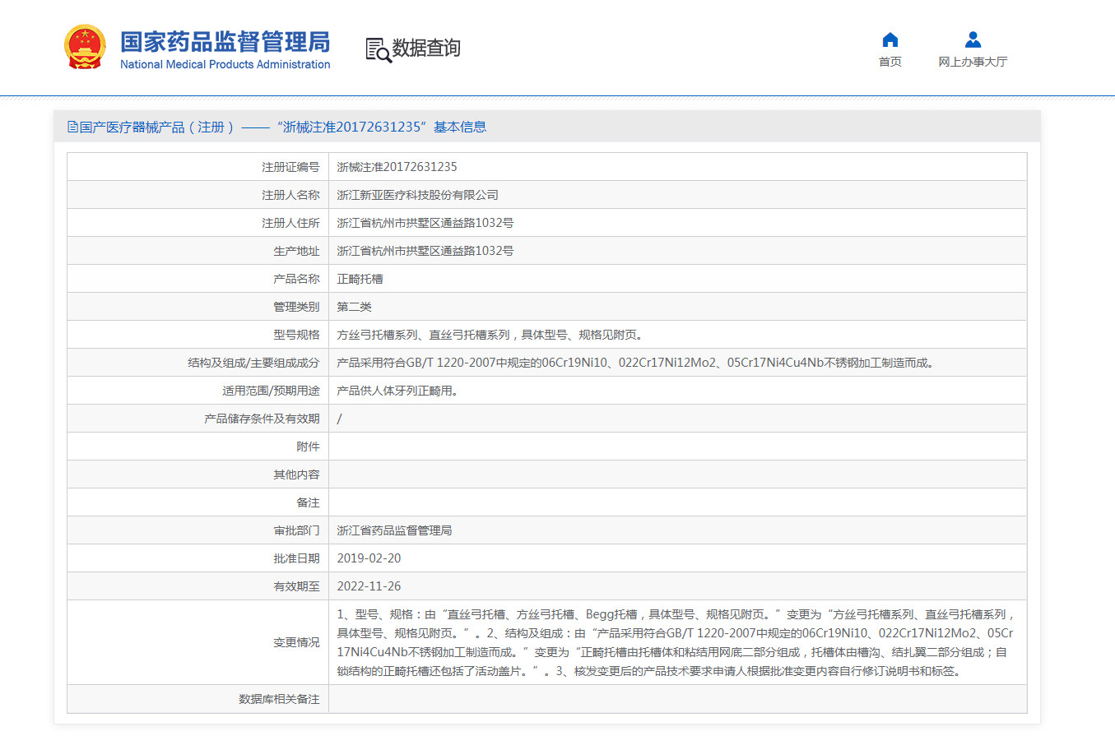The height and width of the screenshot is (736, 1115).
Task: Open the 数据查询 heading text
Action: 426,49
